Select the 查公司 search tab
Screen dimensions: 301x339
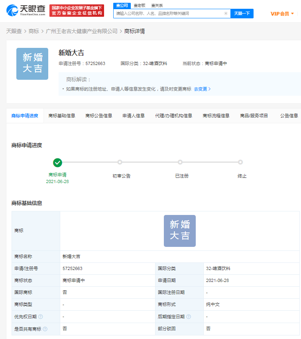122,6
